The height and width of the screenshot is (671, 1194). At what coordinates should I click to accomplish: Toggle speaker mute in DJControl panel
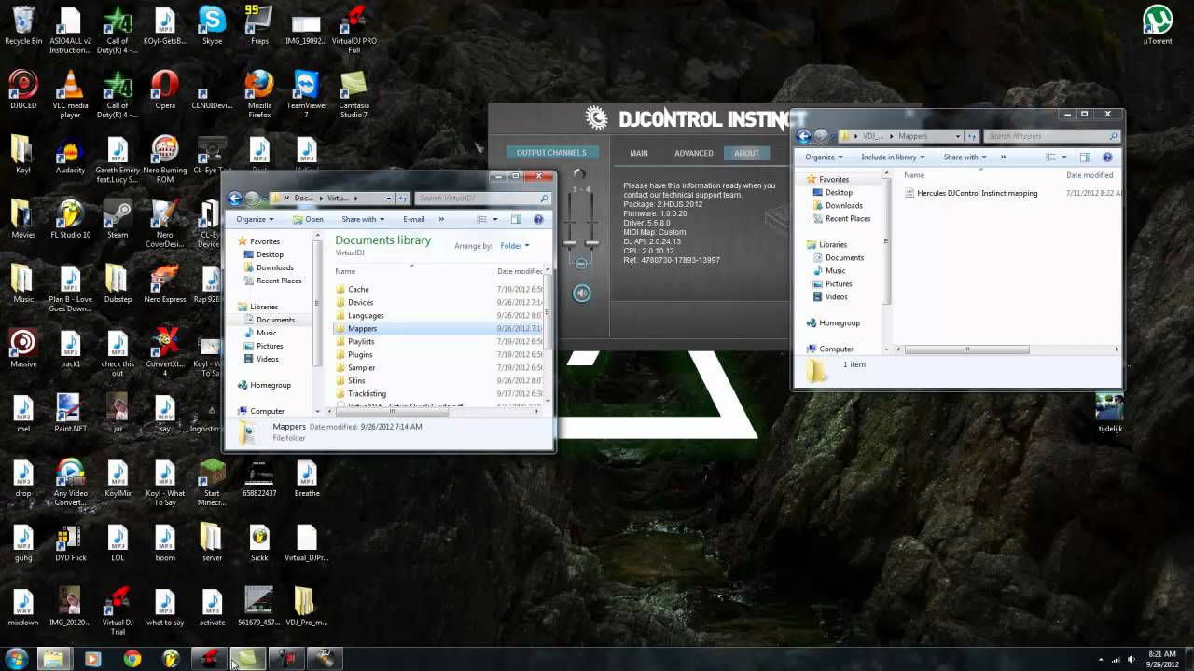click(x=581, y=293)
